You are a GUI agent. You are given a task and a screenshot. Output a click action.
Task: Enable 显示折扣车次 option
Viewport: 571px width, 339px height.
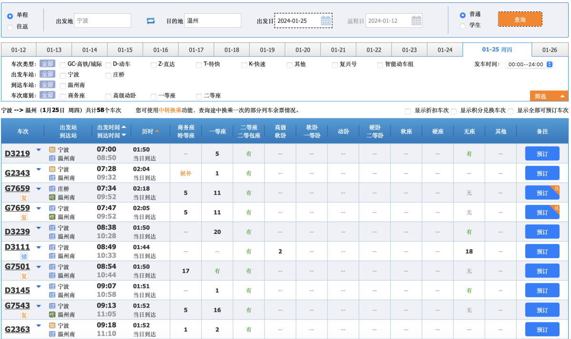(408, 111)
